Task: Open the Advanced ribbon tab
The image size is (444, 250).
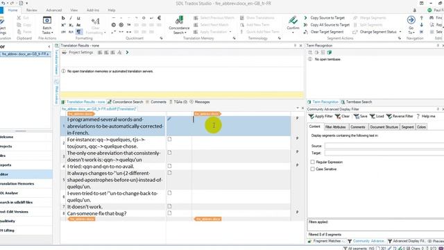Action: coord(54,10)
